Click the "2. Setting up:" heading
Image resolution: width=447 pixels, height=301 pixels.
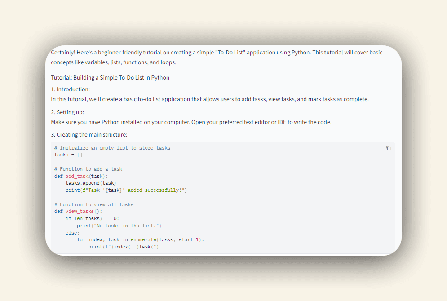pyautogui.click(x=67, y=112)
